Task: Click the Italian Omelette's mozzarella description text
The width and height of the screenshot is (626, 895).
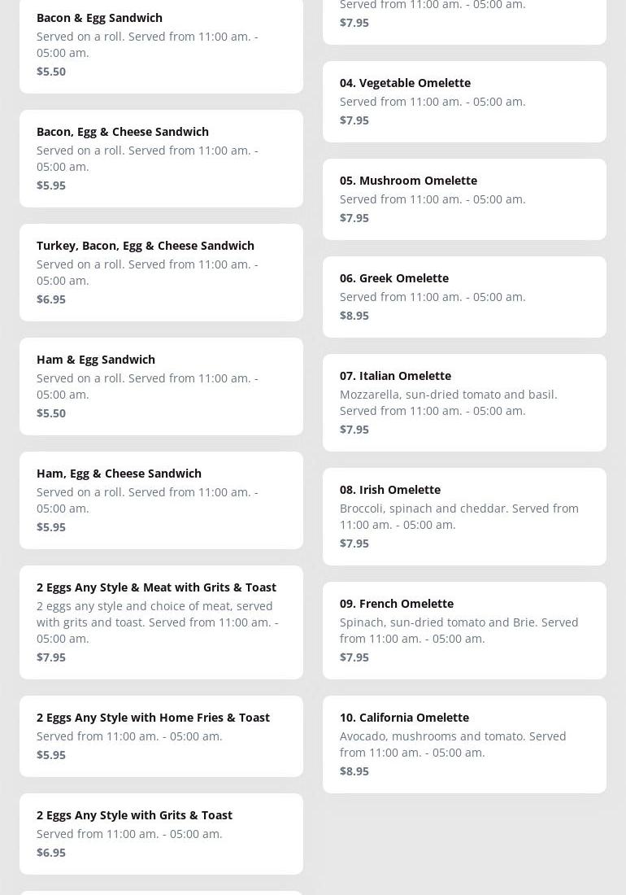Action: [x=448, y=402]
